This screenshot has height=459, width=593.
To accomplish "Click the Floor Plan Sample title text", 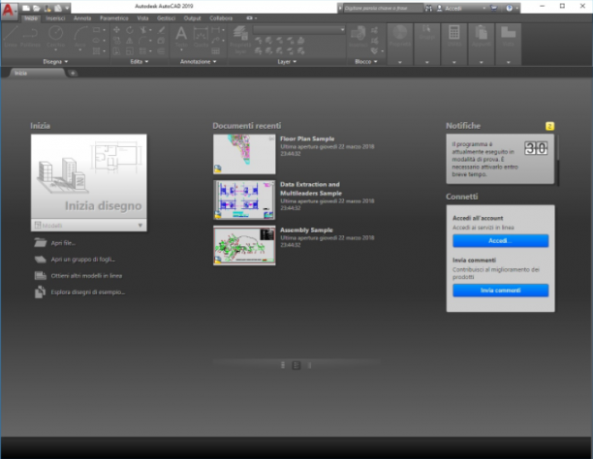I will 307,138.
